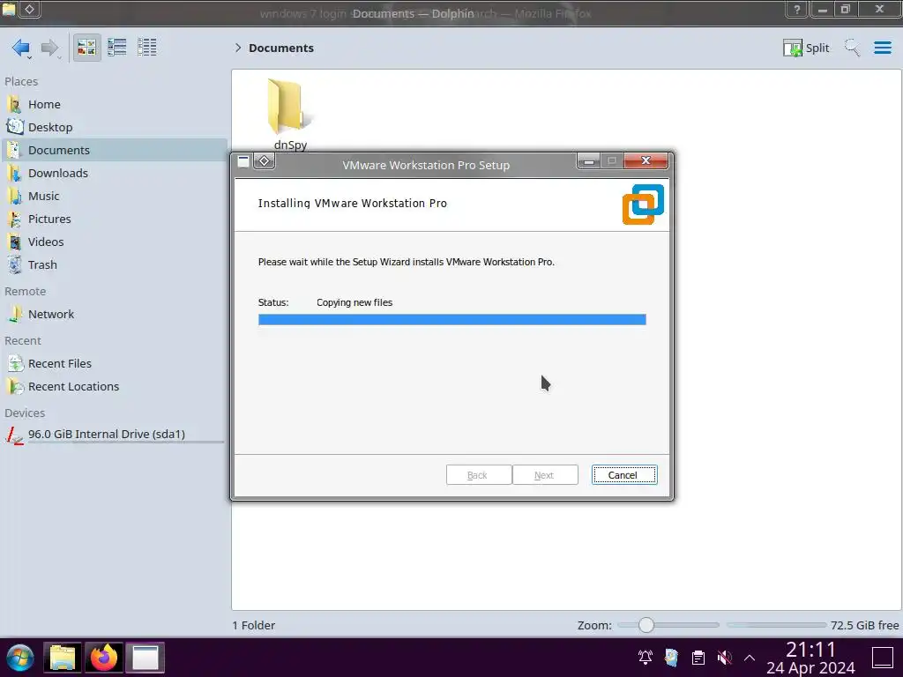Screen dimensions: 903x677
Task: Switch to Firefox in taskbar
Action: (104, 658)
